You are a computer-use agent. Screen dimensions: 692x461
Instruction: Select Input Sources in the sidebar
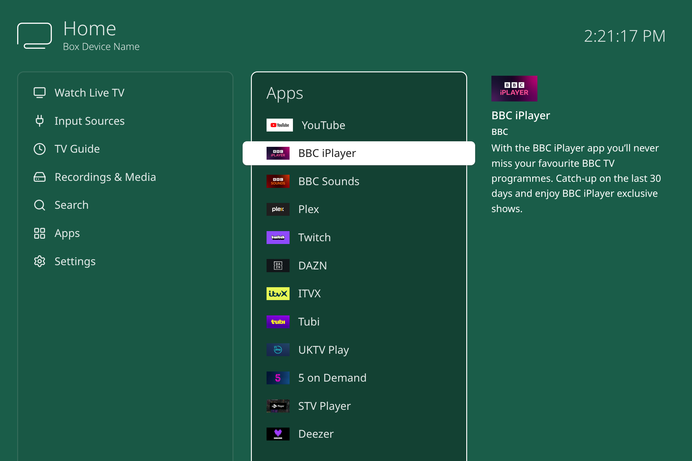[89, 121]
